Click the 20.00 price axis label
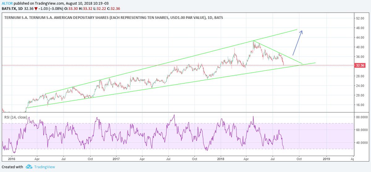Viewport: 371px width, 172px height. tap(360, 95)
